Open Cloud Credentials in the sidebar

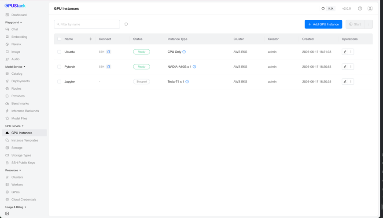24,200
